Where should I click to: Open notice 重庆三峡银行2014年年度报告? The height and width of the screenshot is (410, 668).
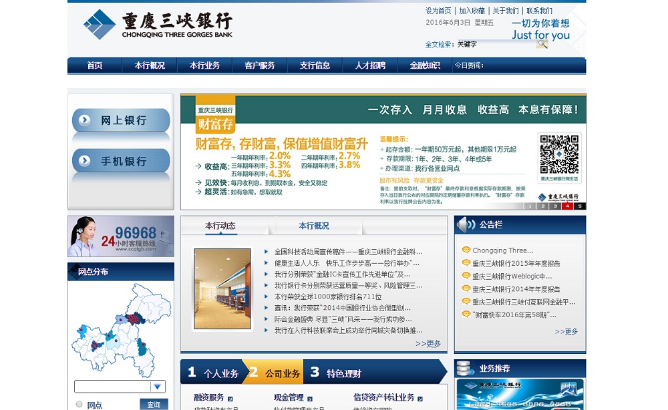click(516, 289)
